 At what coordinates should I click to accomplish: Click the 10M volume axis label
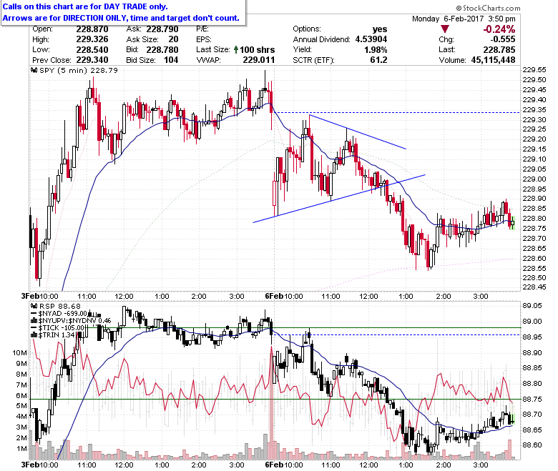19,352
